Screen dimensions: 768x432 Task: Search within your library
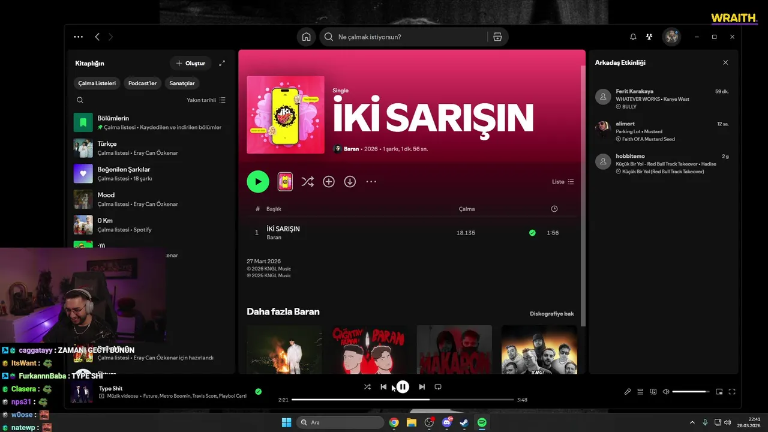(80, 100)
